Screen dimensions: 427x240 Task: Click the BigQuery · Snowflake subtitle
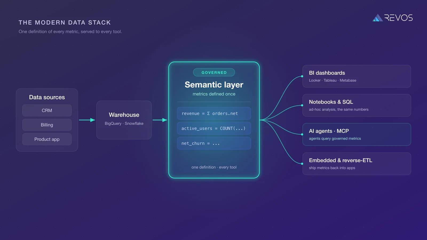tap(124, 123)
